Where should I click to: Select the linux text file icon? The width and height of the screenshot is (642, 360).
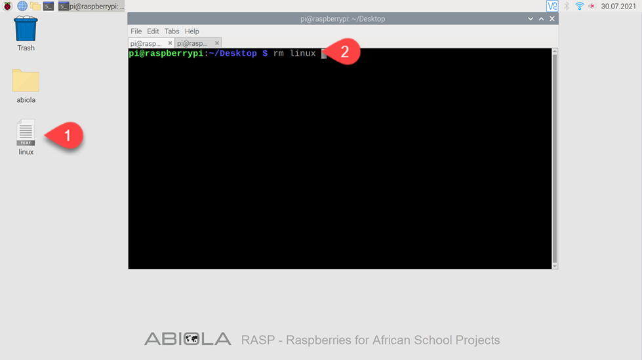click(26, 137)
